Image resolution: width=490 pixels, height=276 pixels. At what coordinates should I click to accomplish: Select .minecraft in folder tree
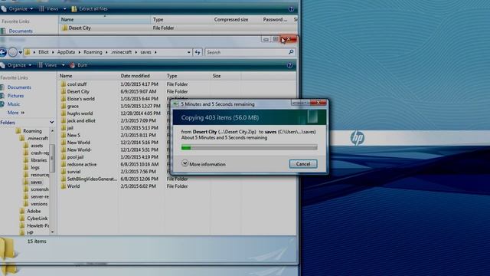(38, 138)
